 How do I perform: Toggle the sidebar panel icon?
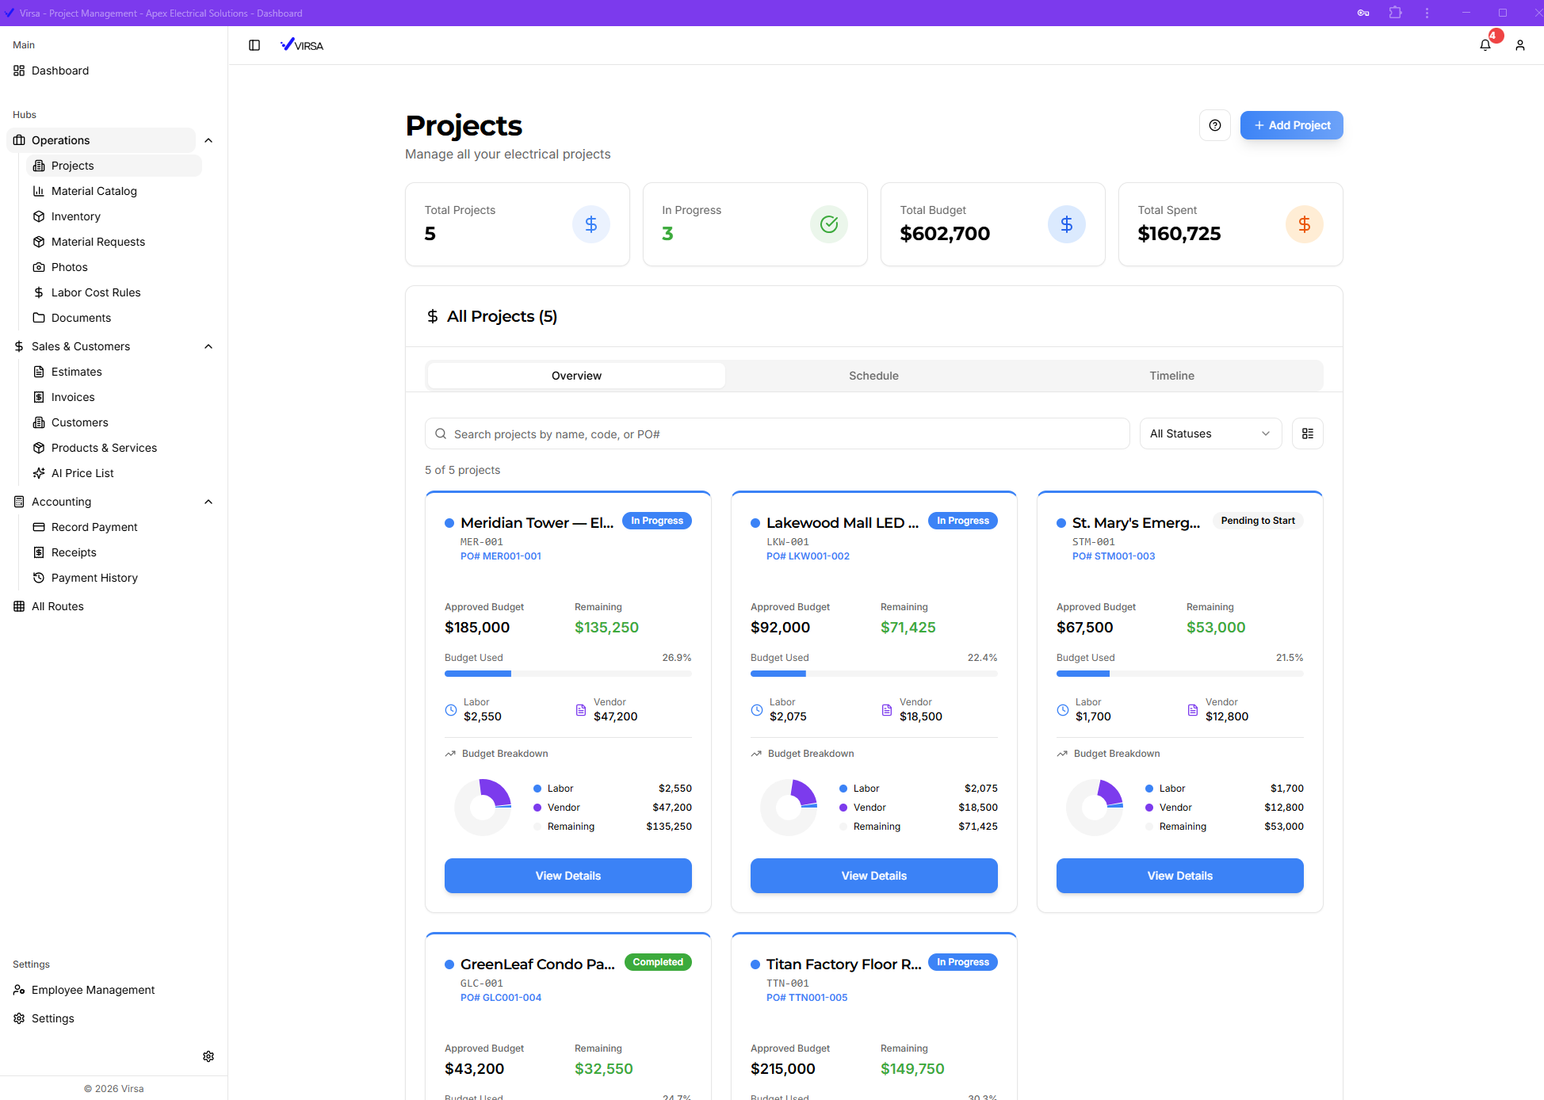254,45
